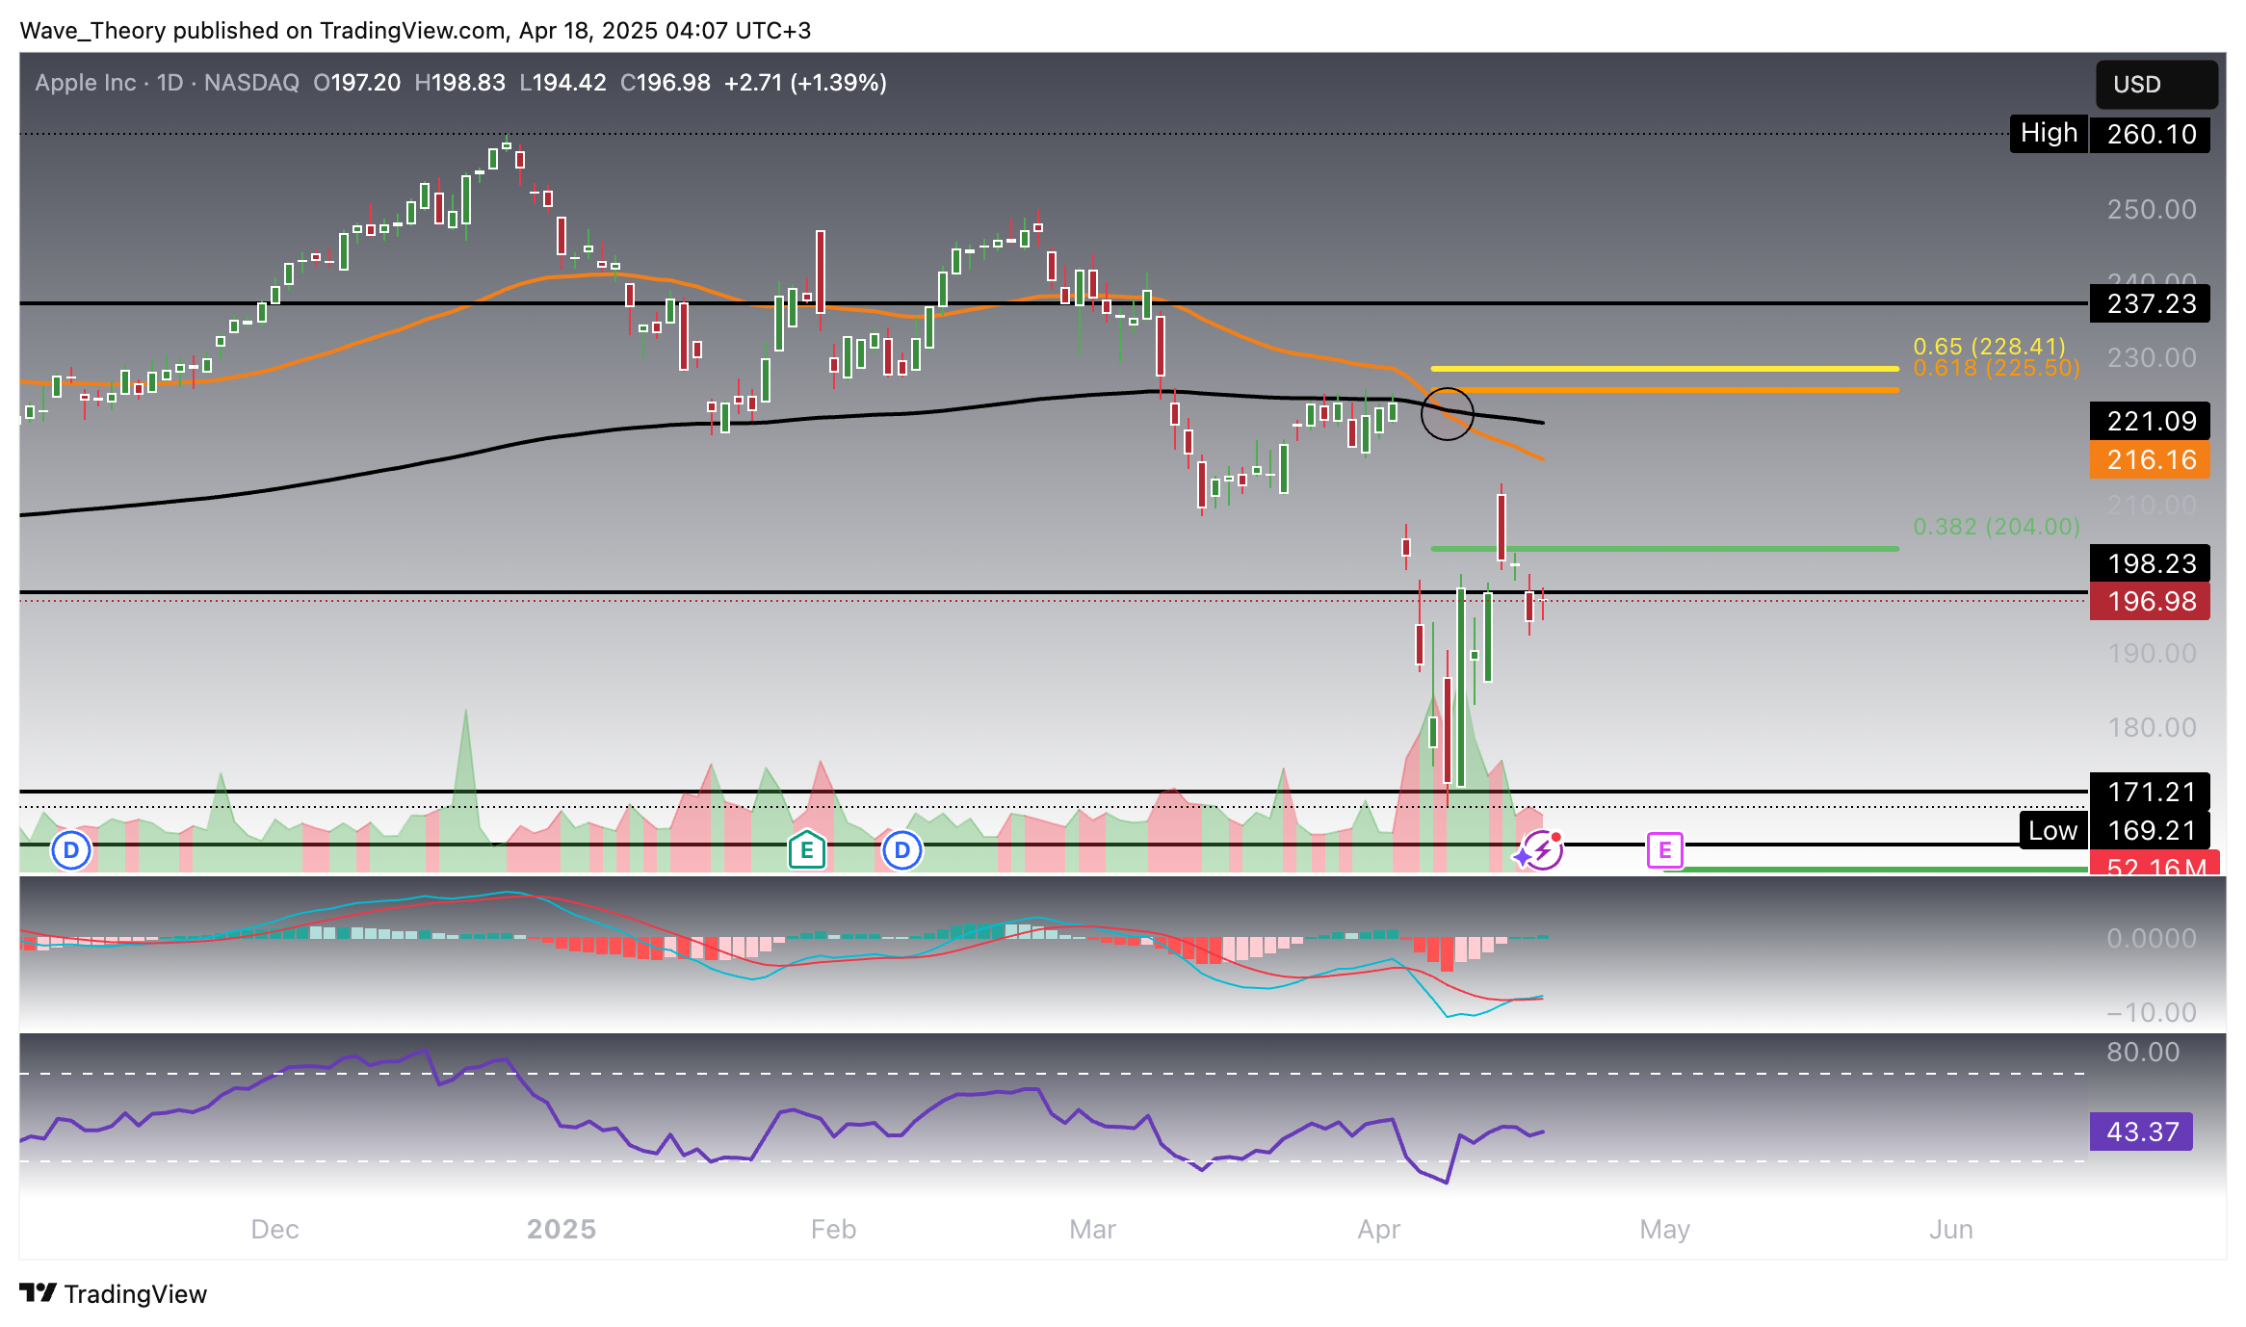Viewport: 2246px width, 1327px height.
Task: Select the 0.382 (204.00) Fibonacci label
Action: 1996,527
